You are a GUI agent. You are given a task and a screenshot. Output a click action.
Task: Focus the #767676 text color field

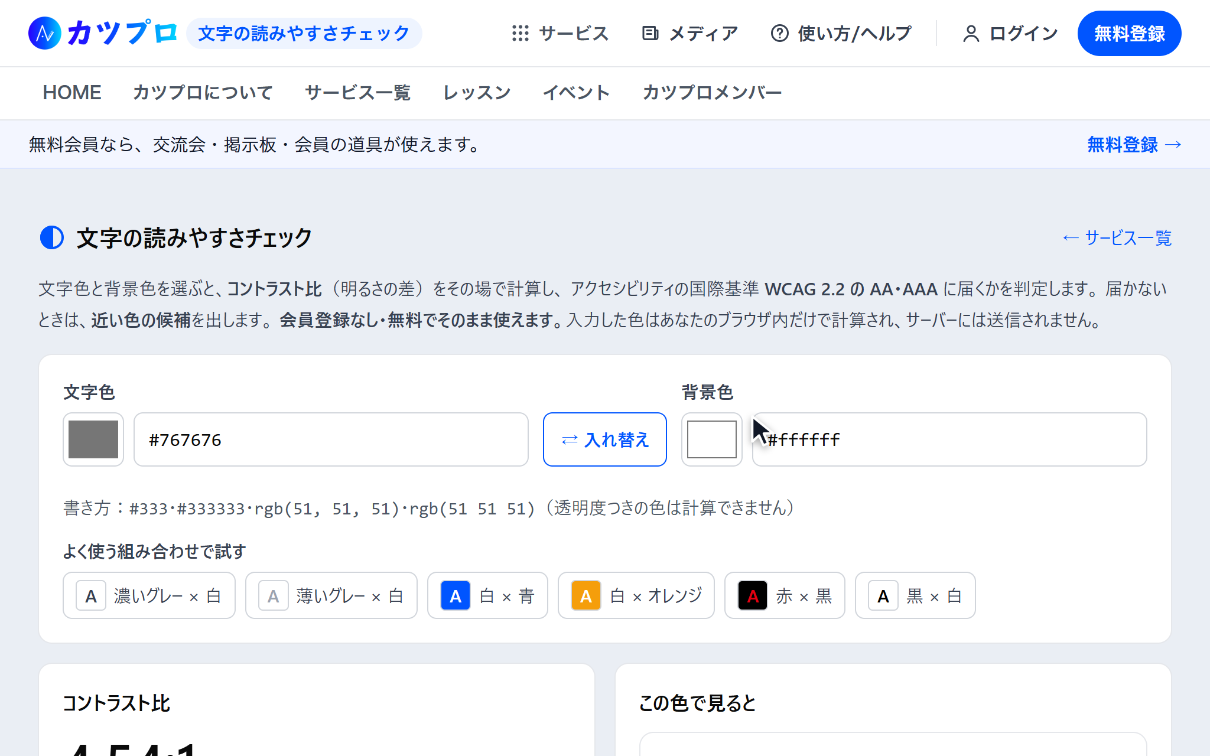coord(331,439)
